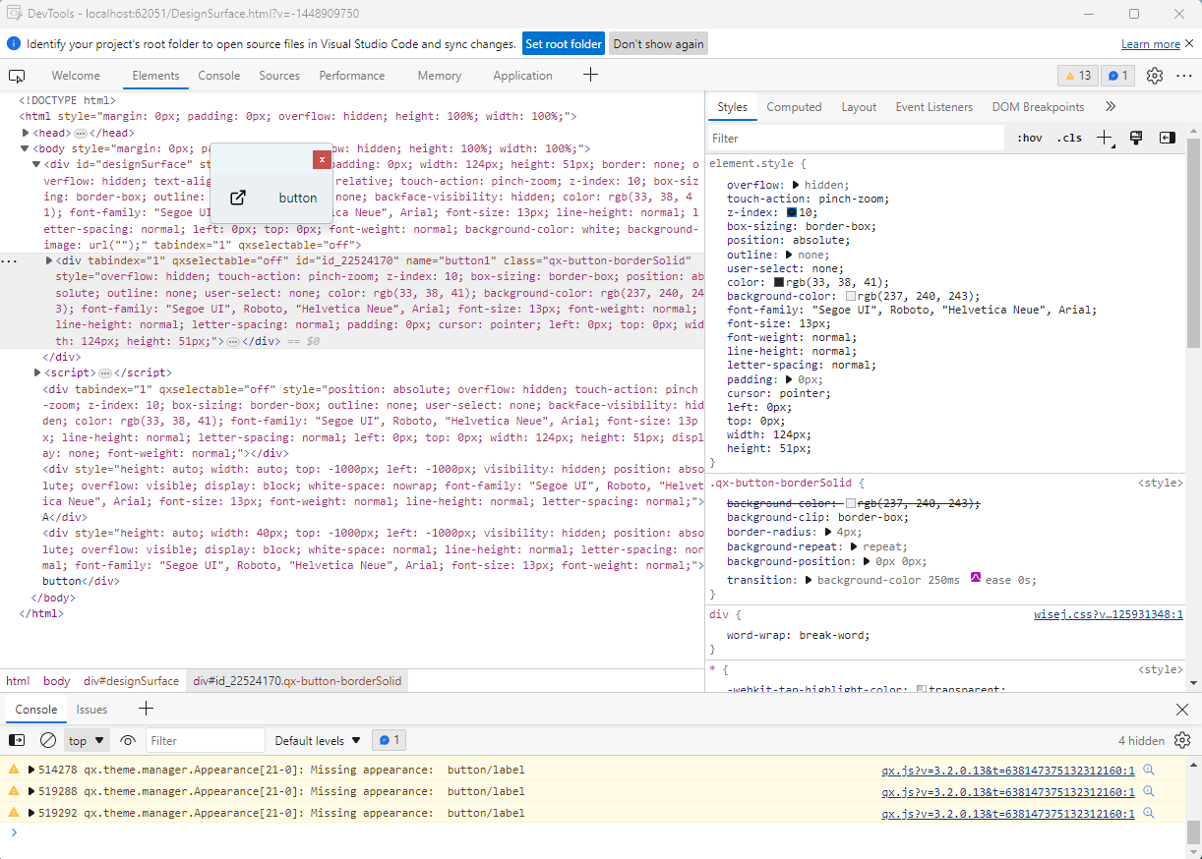Click magnifier icon on the 514278 warning row
The width and height of the screenshot is (1202, 859).
[1147, 771]
